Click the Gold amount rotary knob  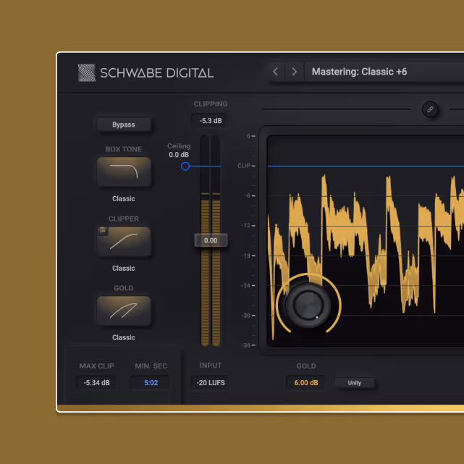pos(308,305)
